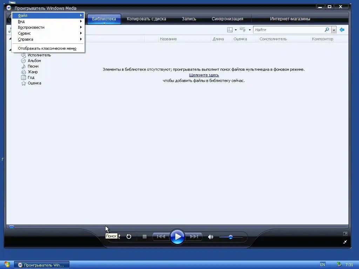Screen dimensions: 359x269
Task: Select Год in the library tree
Action: pyautogui.click(x=31, y=77)
